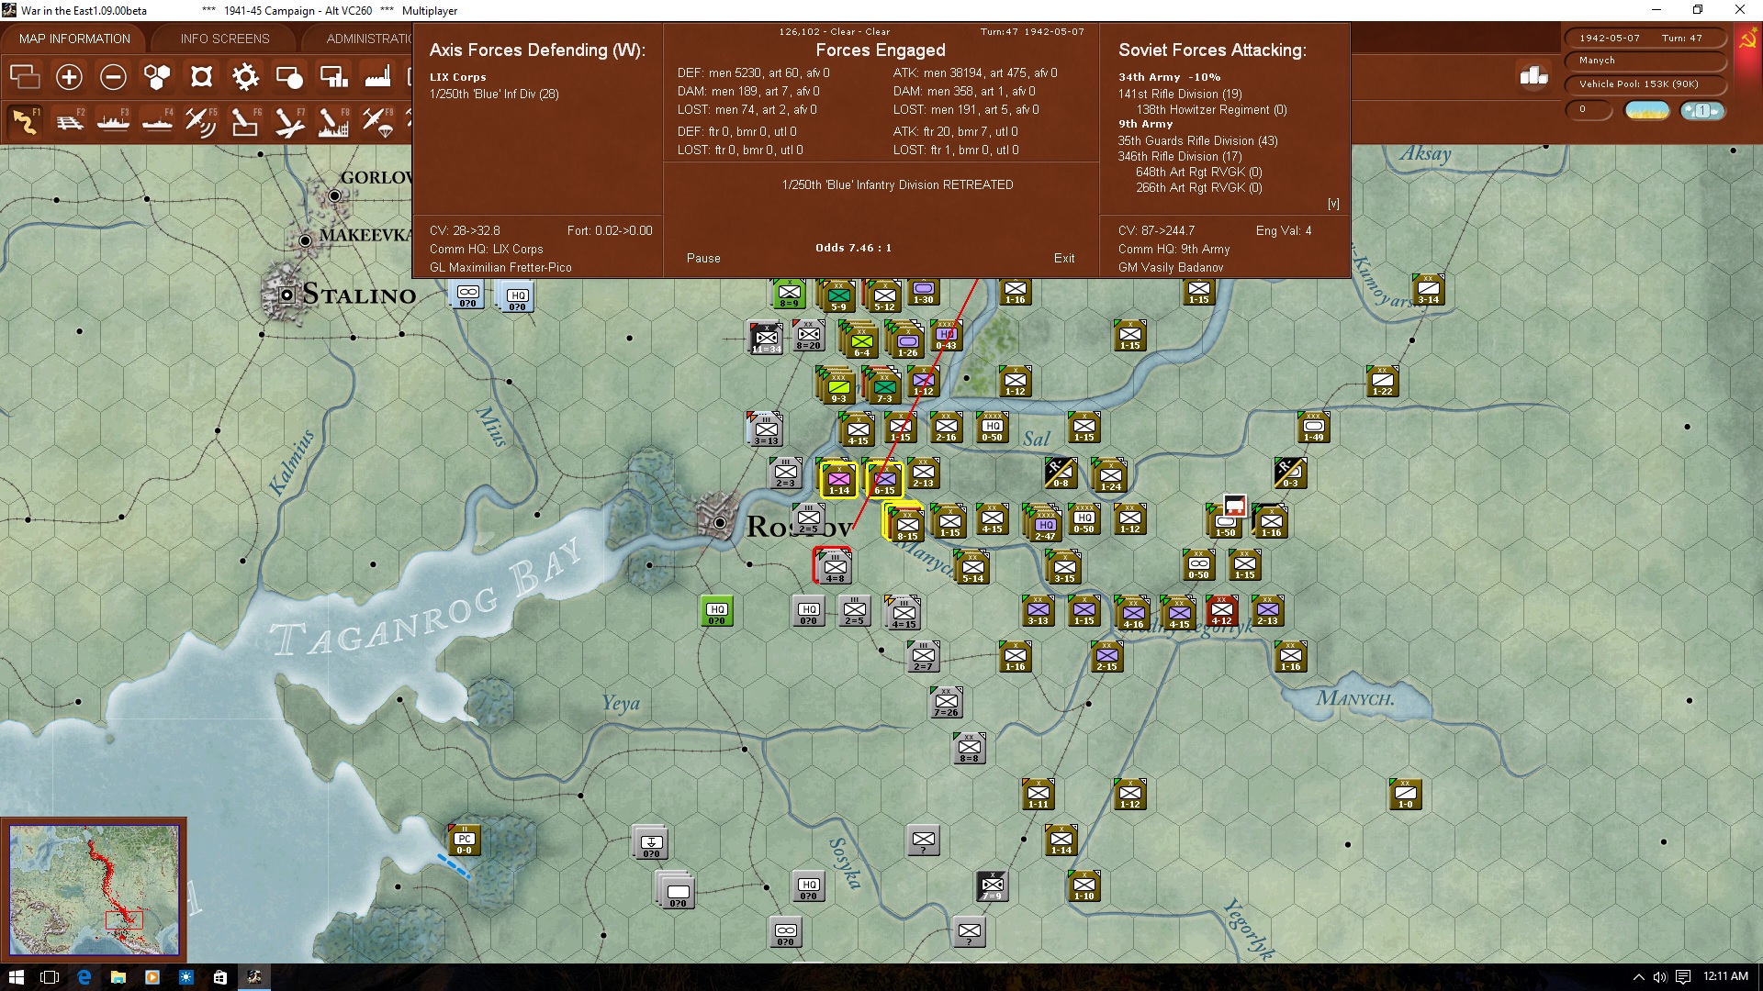Click the clear weather indicator
Viewport: 1763px width, 991px height.
pos(1647,111)
